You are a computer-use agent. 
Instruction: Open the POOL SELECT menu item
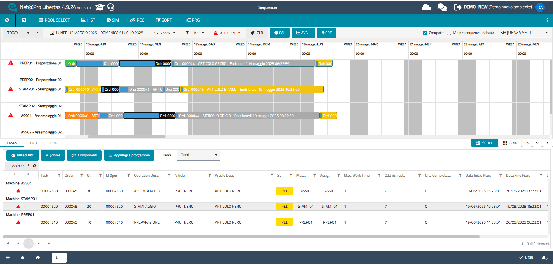click(x=54, y=20)
